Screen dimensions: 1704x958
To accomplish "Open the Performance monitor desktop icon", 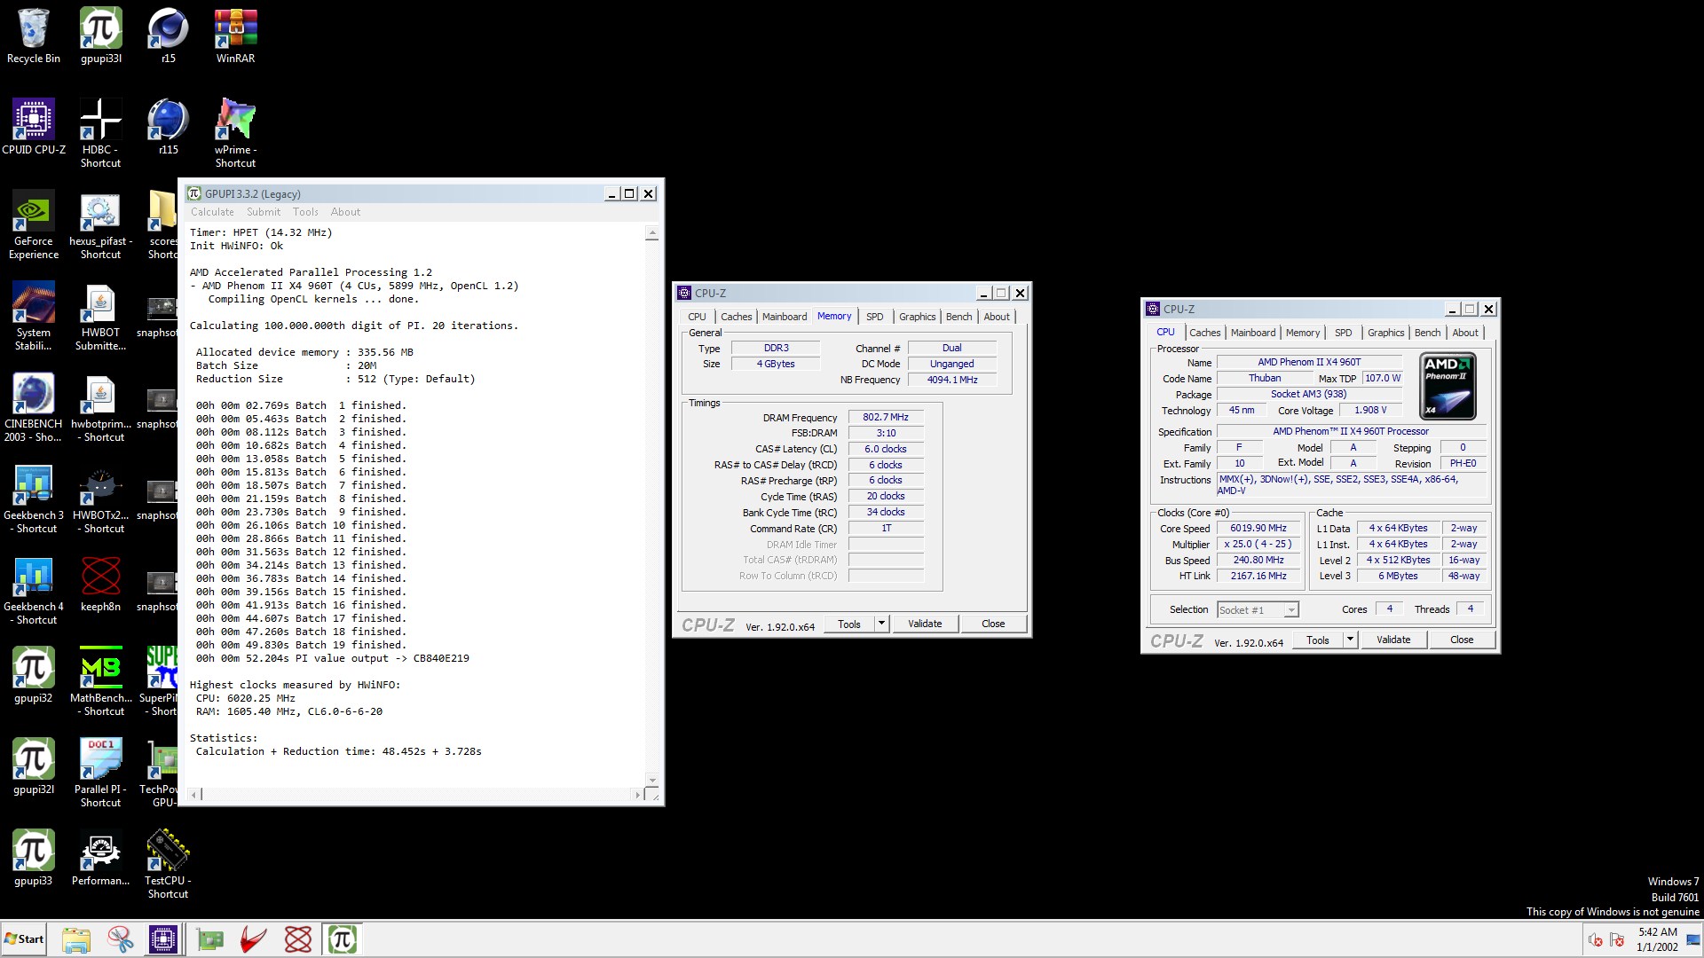I will (x=100, y=858).
